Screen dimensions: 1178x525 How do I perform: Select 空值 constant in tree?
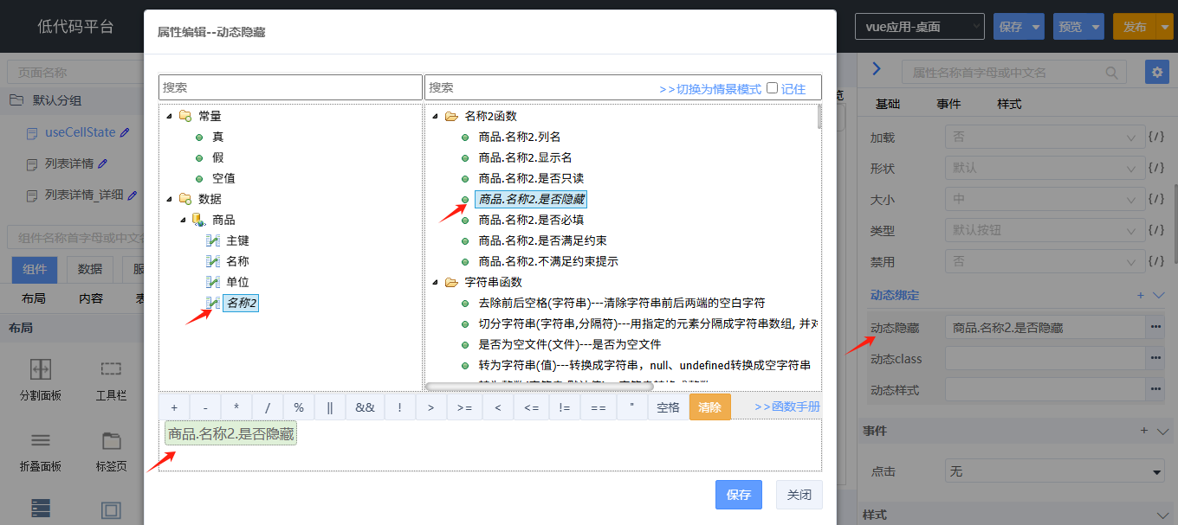click(x=223, y=178)
